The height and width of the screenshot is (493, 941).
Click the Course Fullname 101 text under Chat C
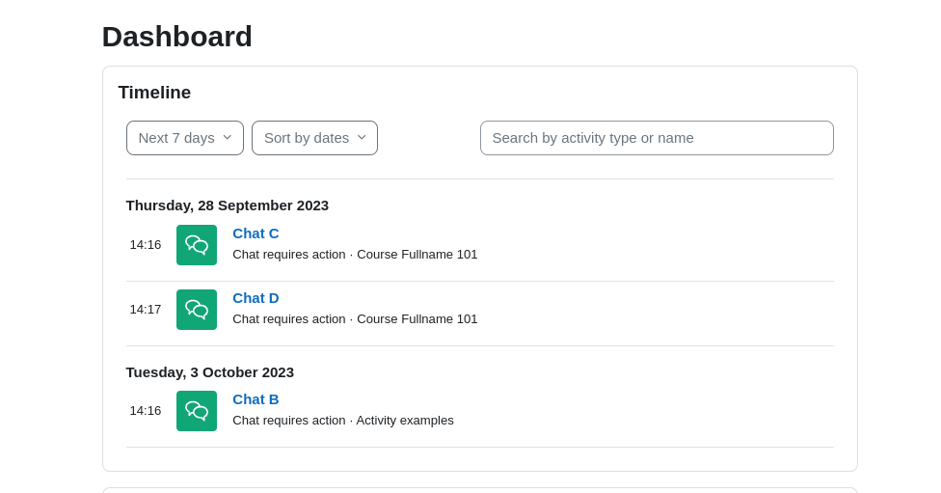pyautogui.click(x=417, y=255)
